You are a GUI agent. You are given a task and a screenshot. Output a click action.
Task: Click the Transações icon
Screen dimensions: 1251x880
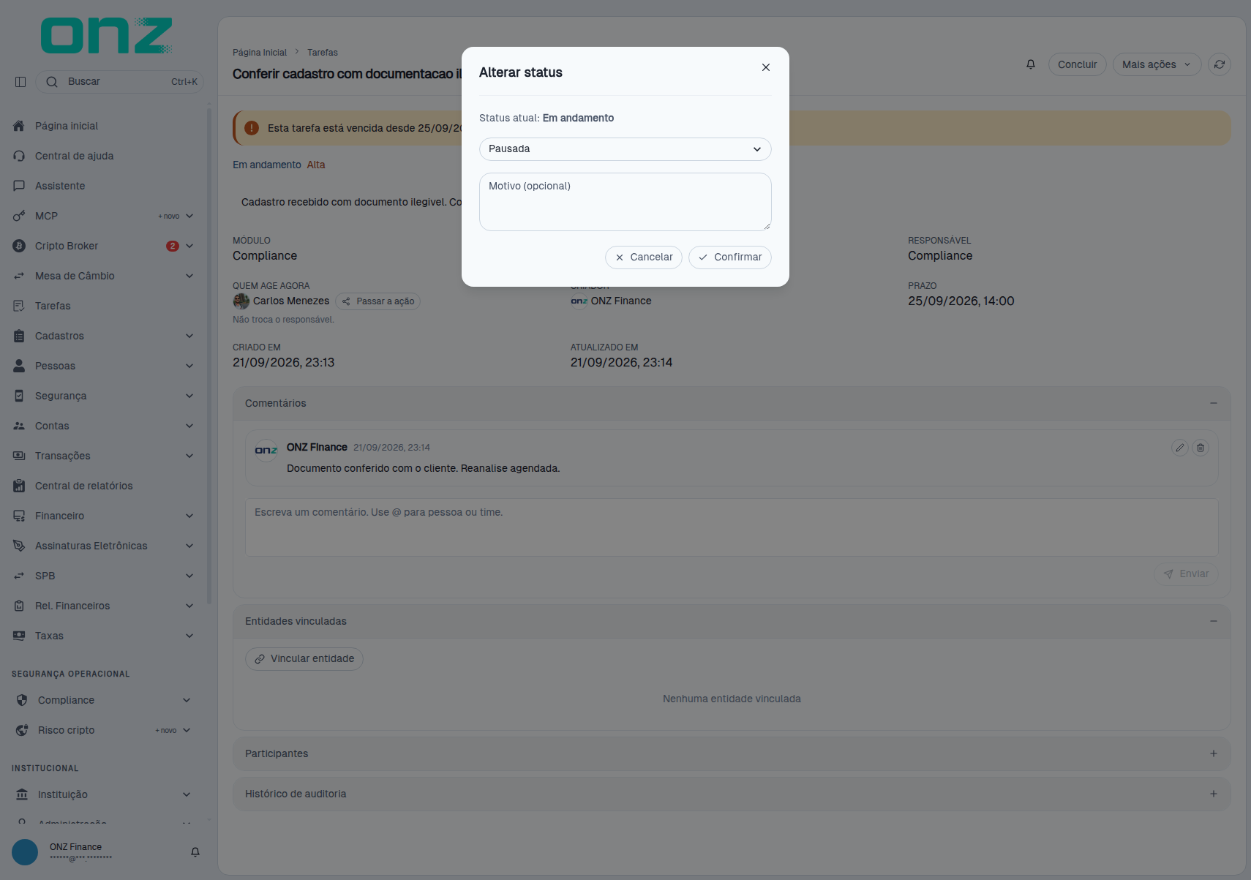tap(19, 456)
